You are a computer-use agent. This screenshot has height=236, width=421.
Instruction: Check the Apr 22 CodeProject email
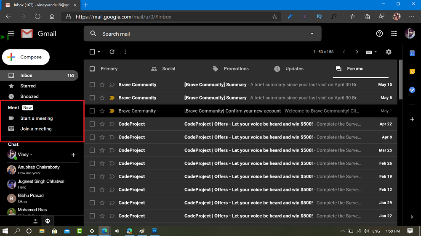click(92, 124)
